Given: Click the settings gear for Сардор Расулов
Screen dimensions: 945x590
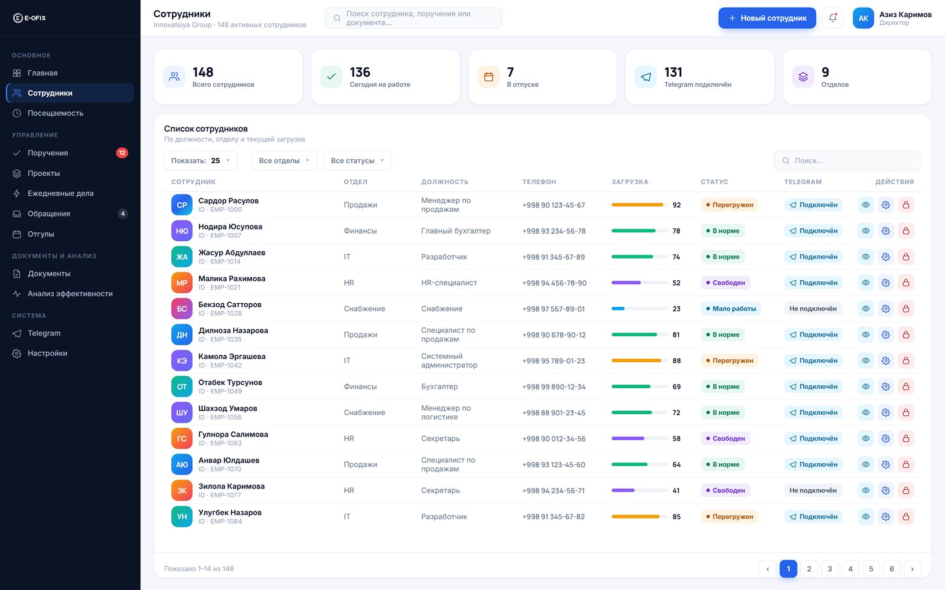Looking at the screenshot, I should tap(885, 205).
